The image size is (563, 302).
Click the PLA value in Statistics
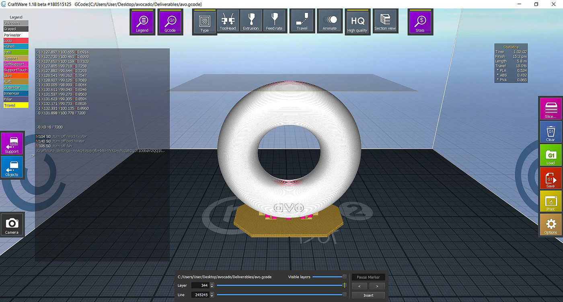[x=522, y=71]
